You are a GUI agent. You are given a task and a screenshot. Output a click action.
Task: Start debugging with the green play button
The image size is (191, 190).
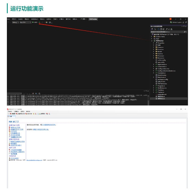(x=33, y=22)
